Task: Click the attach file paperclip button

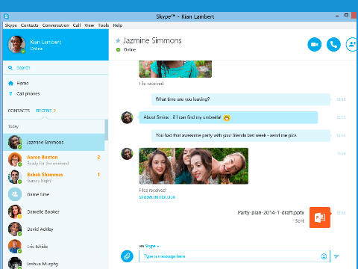Action: click(127, 256)
